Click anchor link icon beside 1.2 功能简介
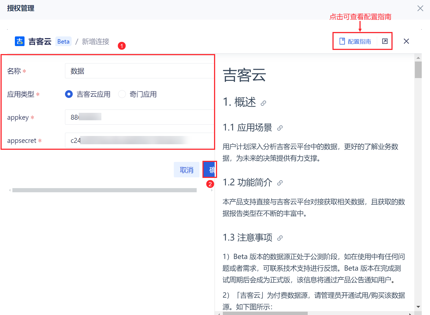Viewport: 430px width, 315px height. pyautogui.click(x=280, y=183)
